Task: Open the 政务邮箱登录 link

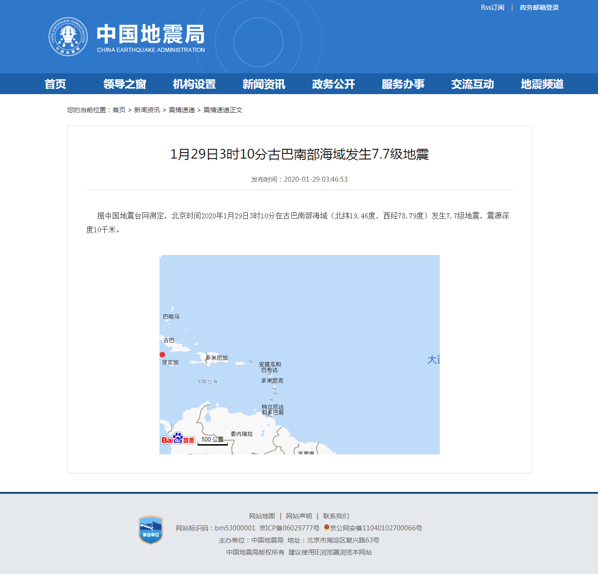Action: 539,7
